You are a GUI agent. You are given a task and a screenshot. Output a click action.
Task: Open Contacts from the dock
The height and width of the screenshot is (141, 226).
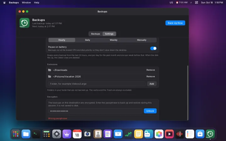(98, 134)
